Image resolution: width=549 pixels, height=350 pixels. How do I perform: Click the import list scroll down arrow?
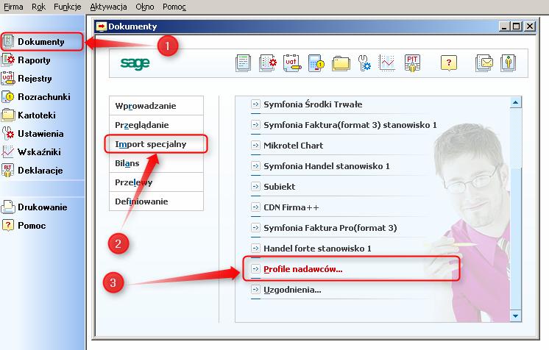[515, 316]
